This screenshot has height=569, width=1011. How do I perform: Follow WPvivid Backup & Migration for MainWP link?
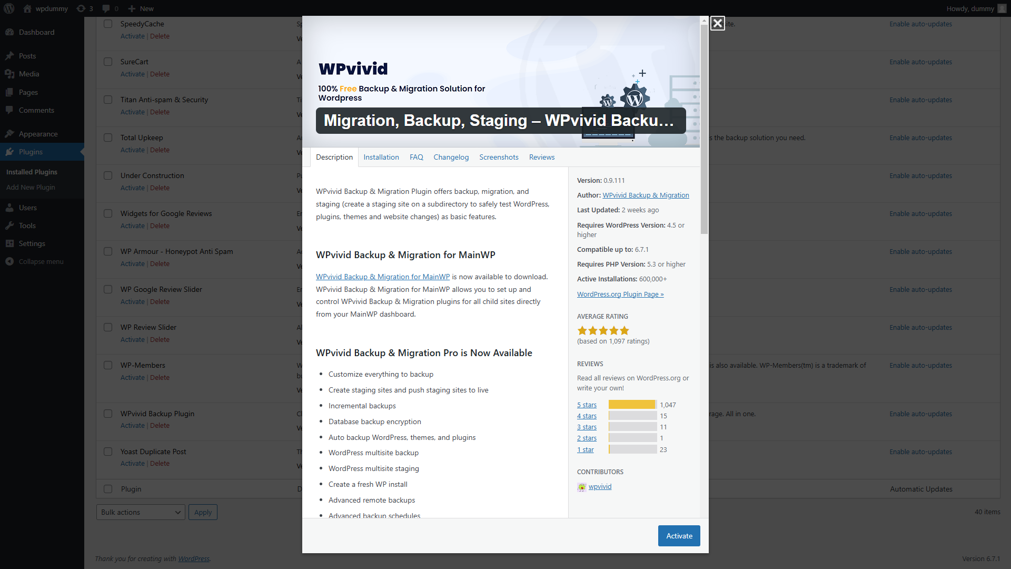(383, 277)
